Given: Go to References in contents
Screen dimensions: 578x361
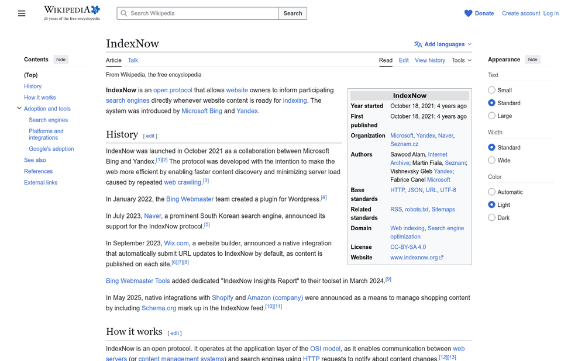Looking at the screenshot, I should coord(39,172).
